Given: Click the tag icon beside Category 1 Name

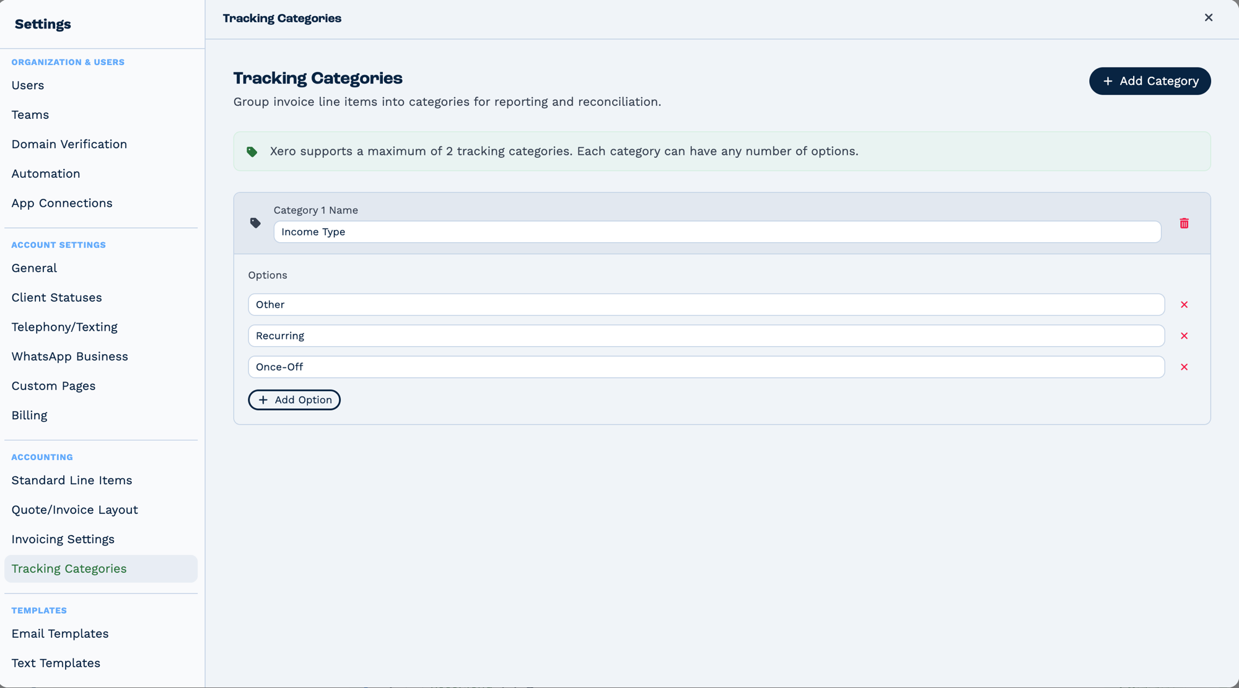Looking at the screenshot, I should tap(255, 223).
